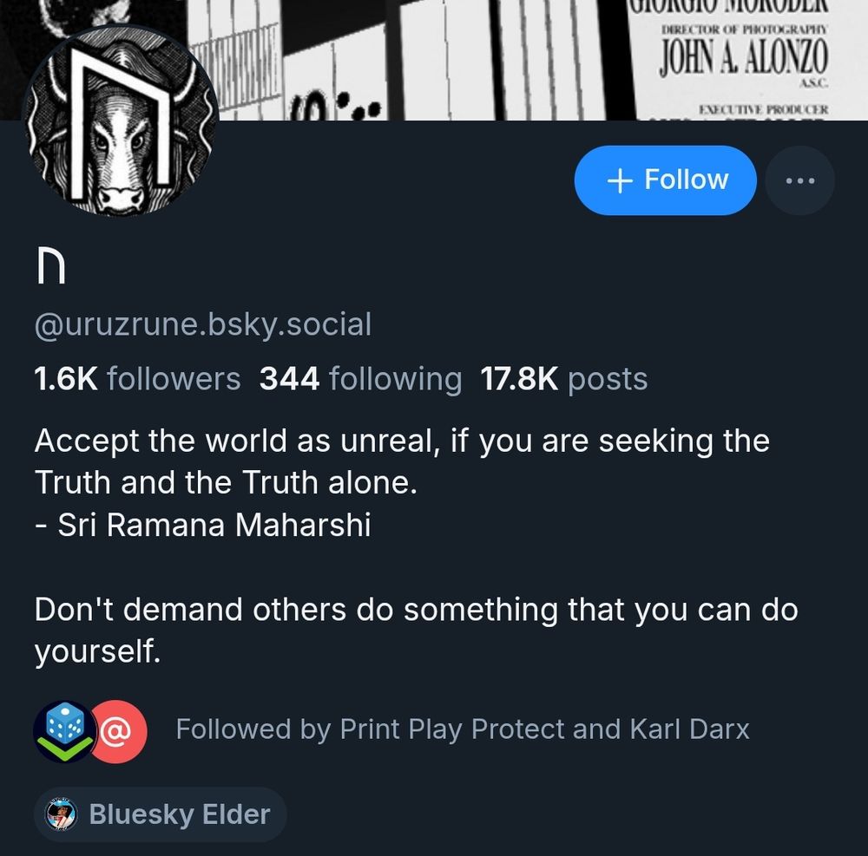Click the blue Follow button
This screenshot has width=868, height=856.
pos(665,180)
